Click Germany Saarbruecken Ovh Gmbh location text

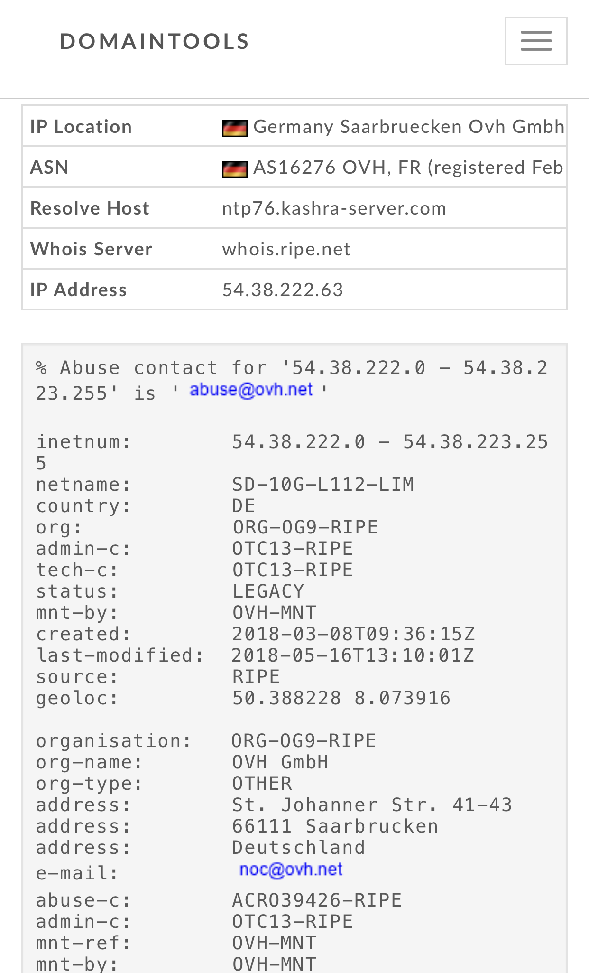coord(409,127)
